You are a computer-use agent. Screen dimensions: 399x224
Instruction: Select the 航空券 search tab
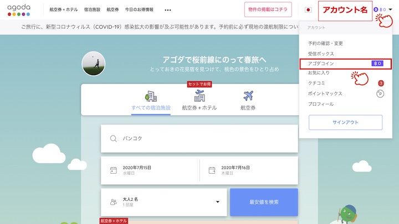248,108
